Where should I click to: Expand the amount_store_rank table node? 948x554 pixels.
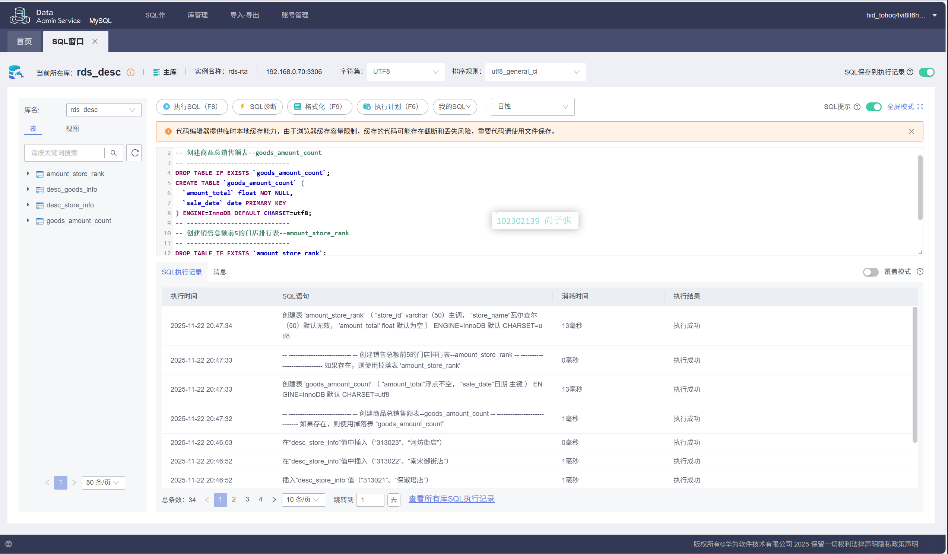tap(28, 173)
